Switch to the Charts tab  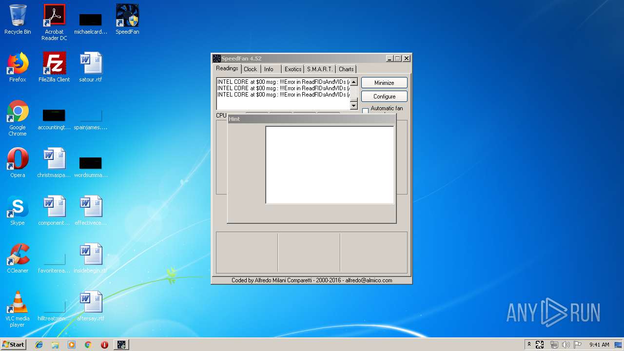point(346,69)
